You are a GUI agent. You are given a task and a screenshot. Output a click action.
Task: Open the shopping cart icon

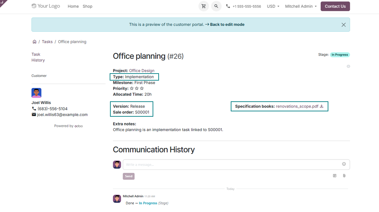point(204,6)
